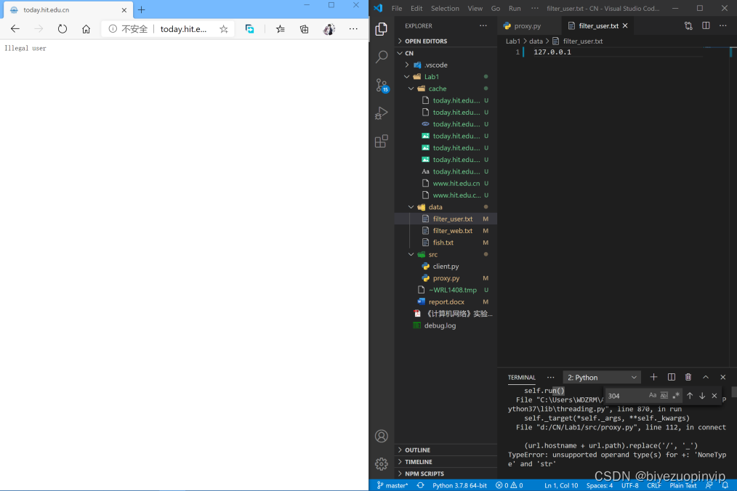This screenshot has width=737, height=491.
Task: Add this page to favorites star
Action: tap(224, 29)
